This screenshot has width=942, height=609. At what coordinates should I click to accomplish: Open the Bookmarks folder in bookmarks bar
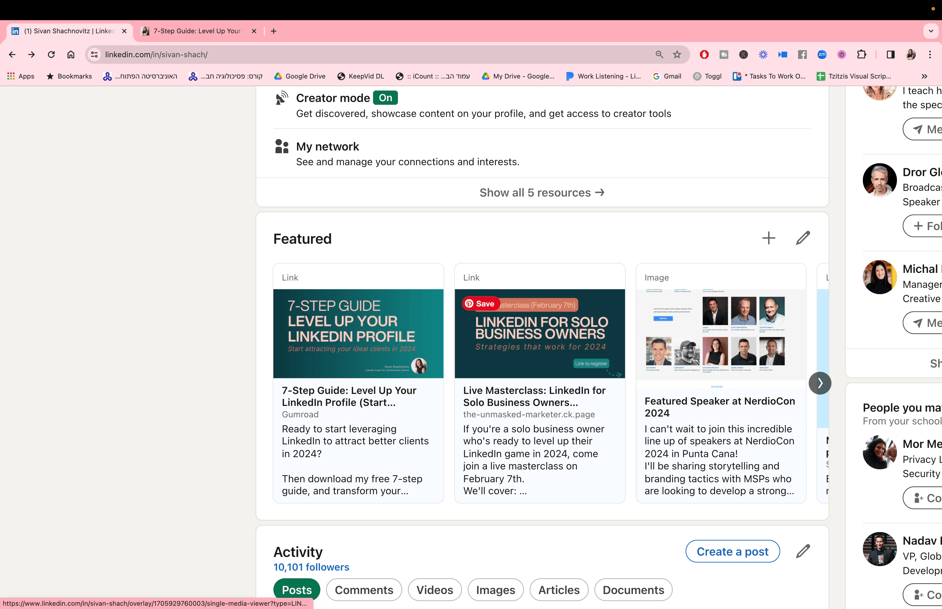coord(69,76)
